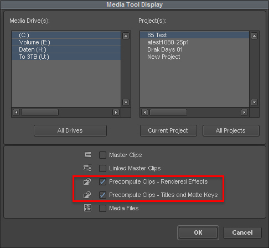The height and width of the screenshot is (248, 269).
Task: Uncheck Precompute Clips - Rendered Effects
Action: point(102,181)
